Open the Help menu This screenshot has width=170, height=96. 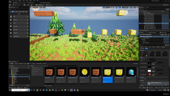(37, 1)
